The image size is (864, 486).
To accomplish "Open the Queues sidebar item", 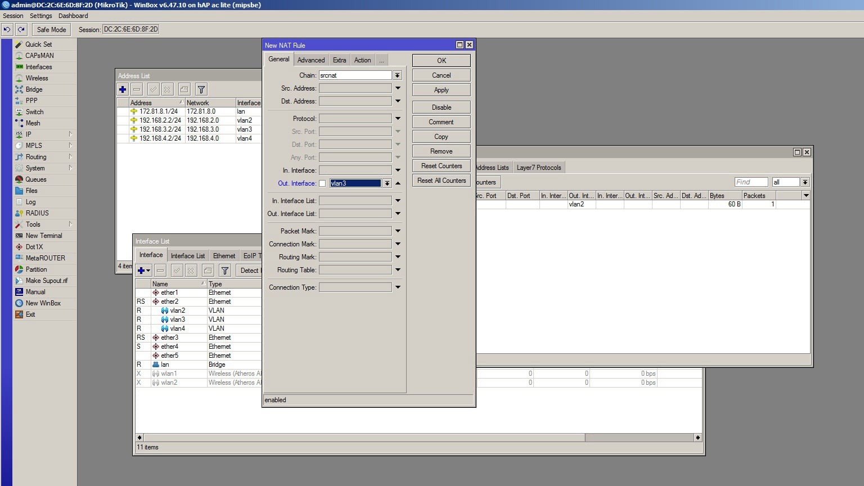I will pos(35,179).
